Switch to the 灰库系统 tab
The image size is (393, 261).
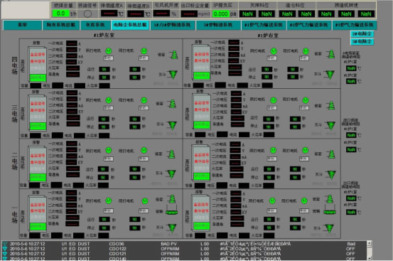(95, 25)
